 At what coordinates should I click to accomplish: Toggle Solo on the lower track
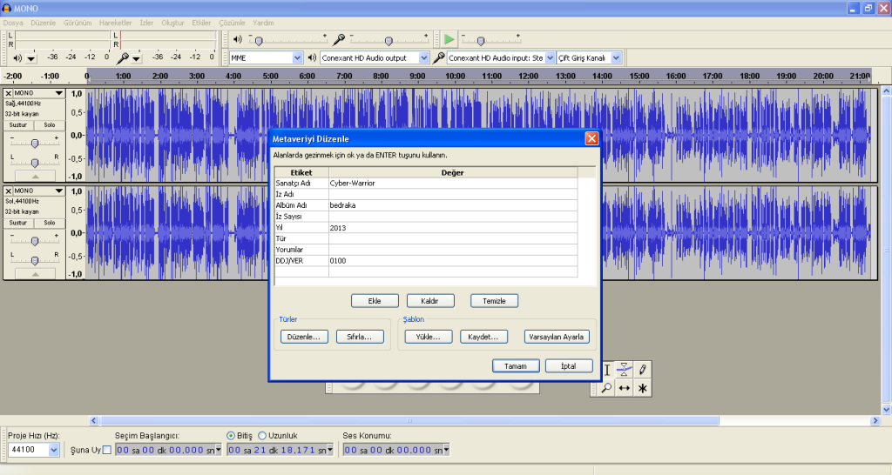[50, 223]
